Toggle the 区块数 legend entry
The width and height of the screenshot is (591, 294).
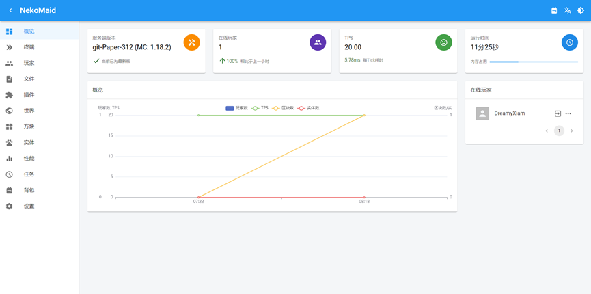[x=283, y=108]
